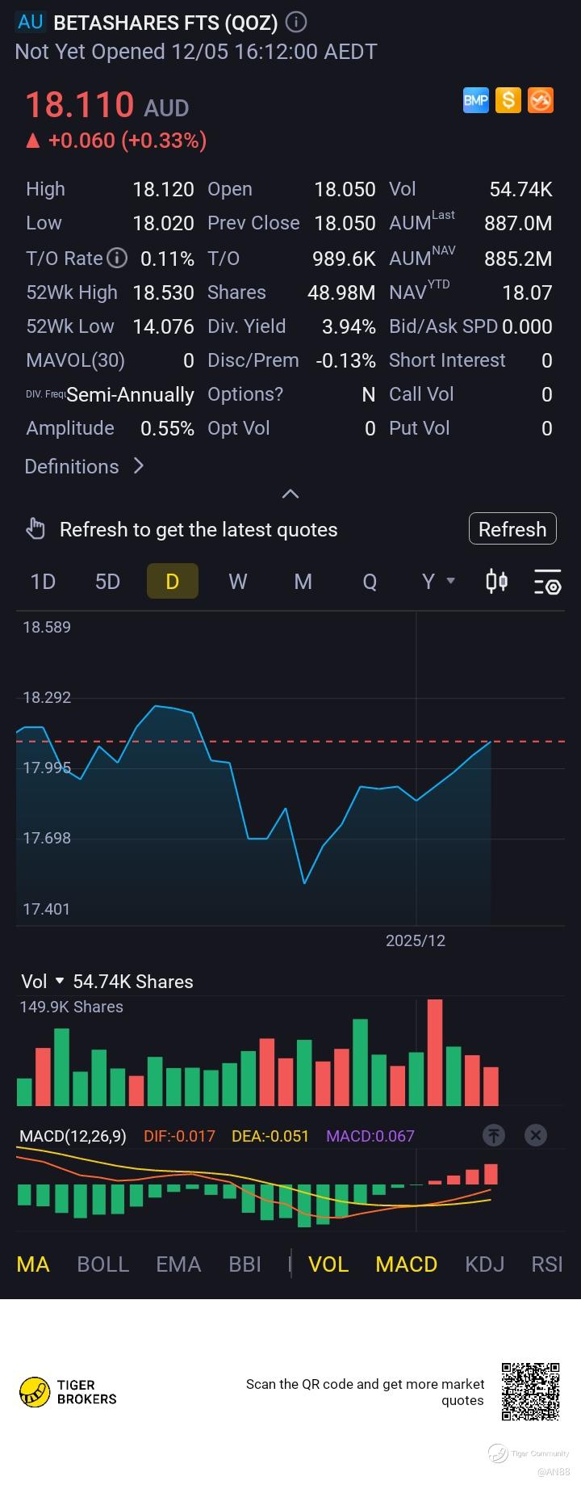581x1485 pixels.
Task: Tap the Refresh button
Action: 512,529
